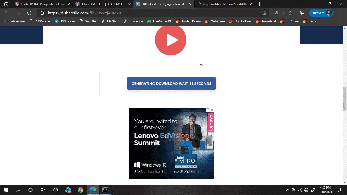Close the Globe TM 3-18 tab
Screen dimensions: 347x195
coord(129,4)
